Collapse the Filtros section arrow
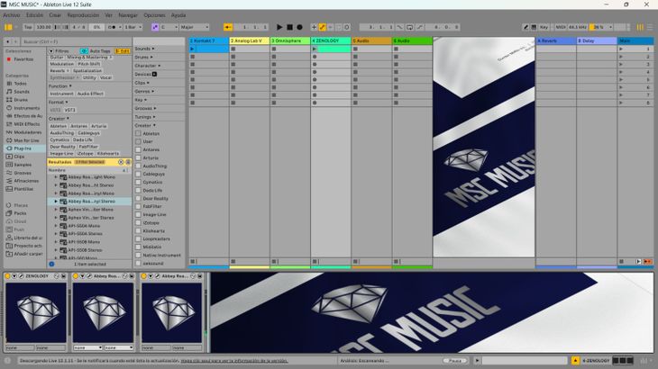This screenshot has width=658, height=369. (x=50, y=51)
